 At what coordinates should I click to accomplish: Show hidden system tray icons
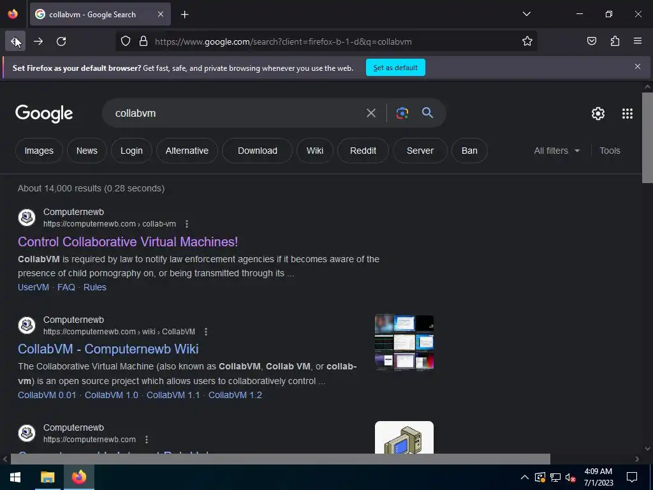pyautogui.click(x=525, y=477)
